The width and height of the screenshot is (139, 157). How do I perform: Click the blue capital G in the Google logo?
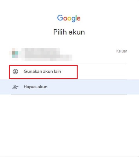[60, 18]
